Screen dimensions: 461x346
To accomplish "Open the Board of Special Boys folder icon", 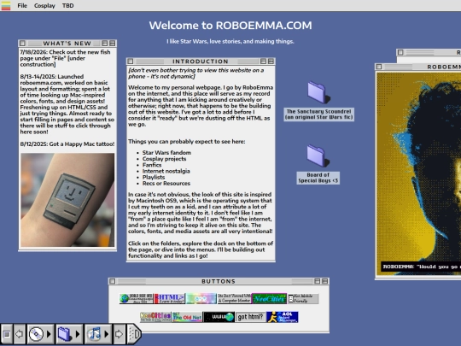I will [318, 156].
